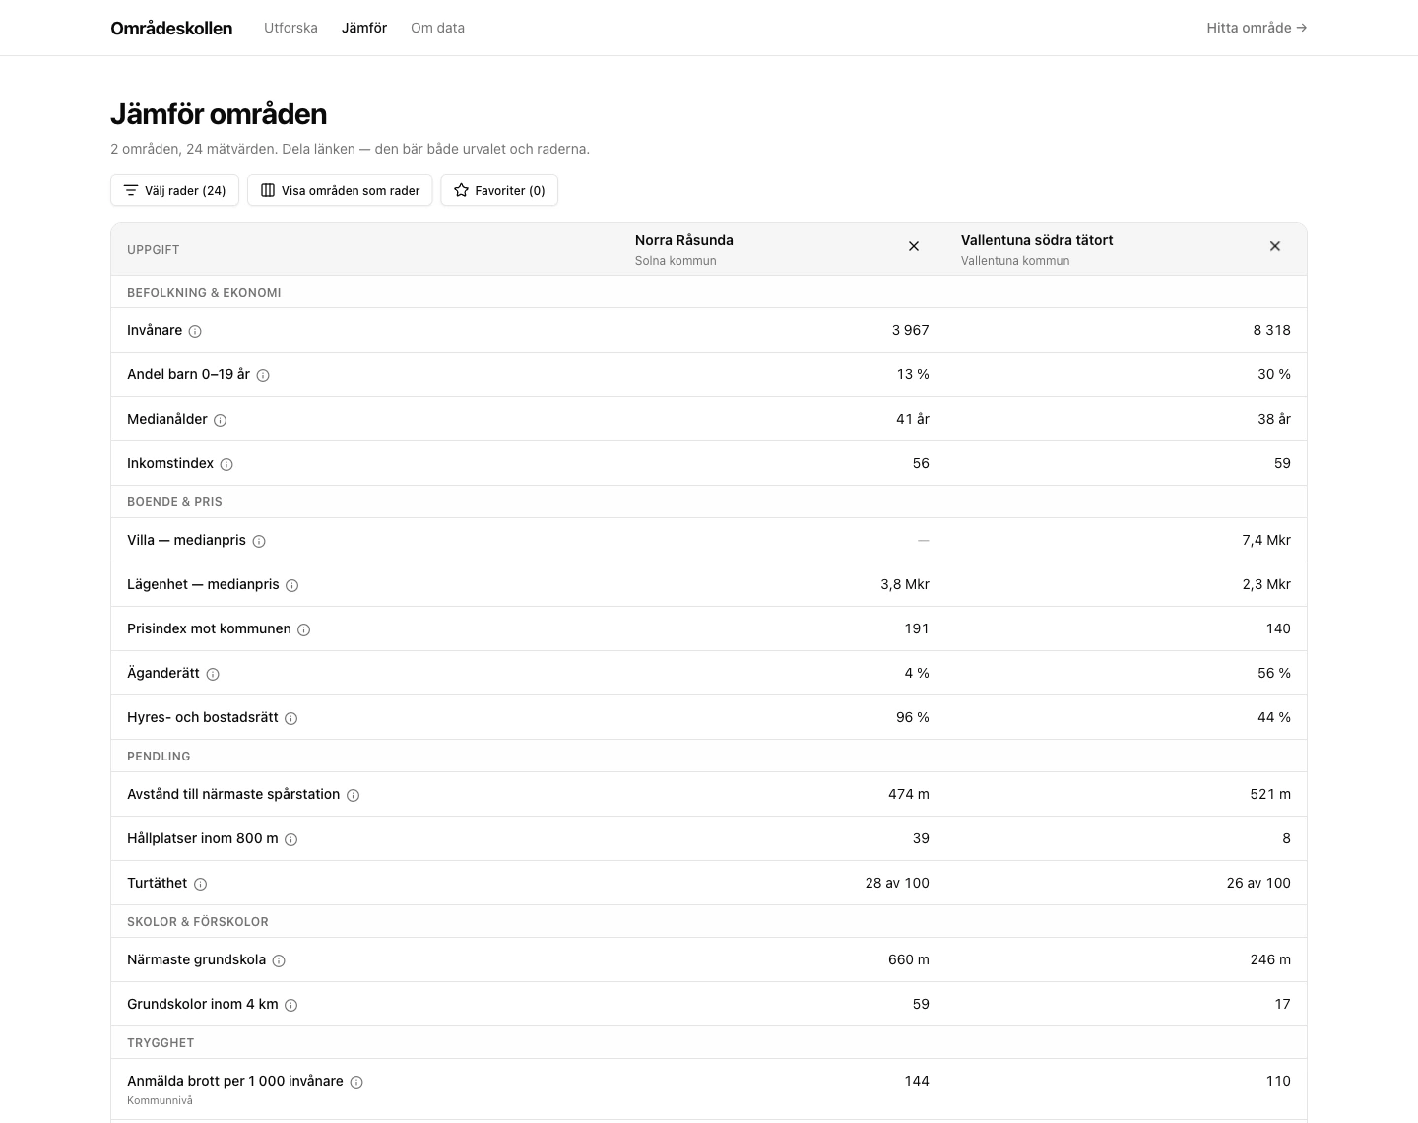Open info icon next to Invånare

[x=195, y=331]
